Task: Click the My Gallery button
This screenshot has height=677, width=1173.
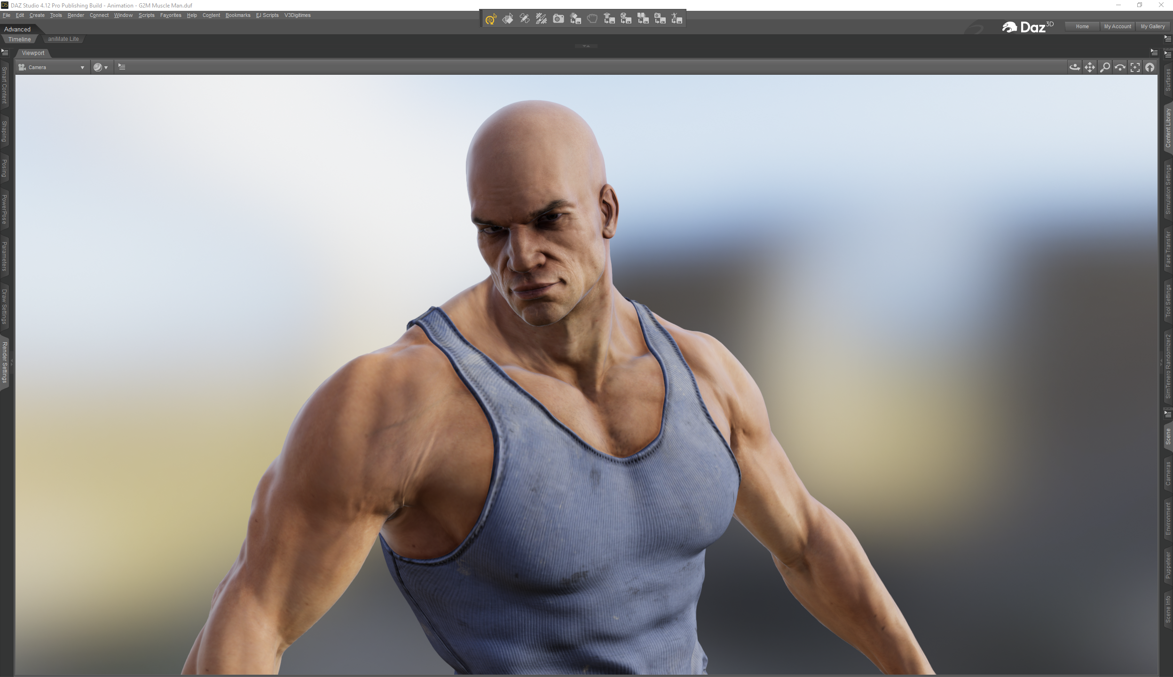Action: tap(1152, 26)
